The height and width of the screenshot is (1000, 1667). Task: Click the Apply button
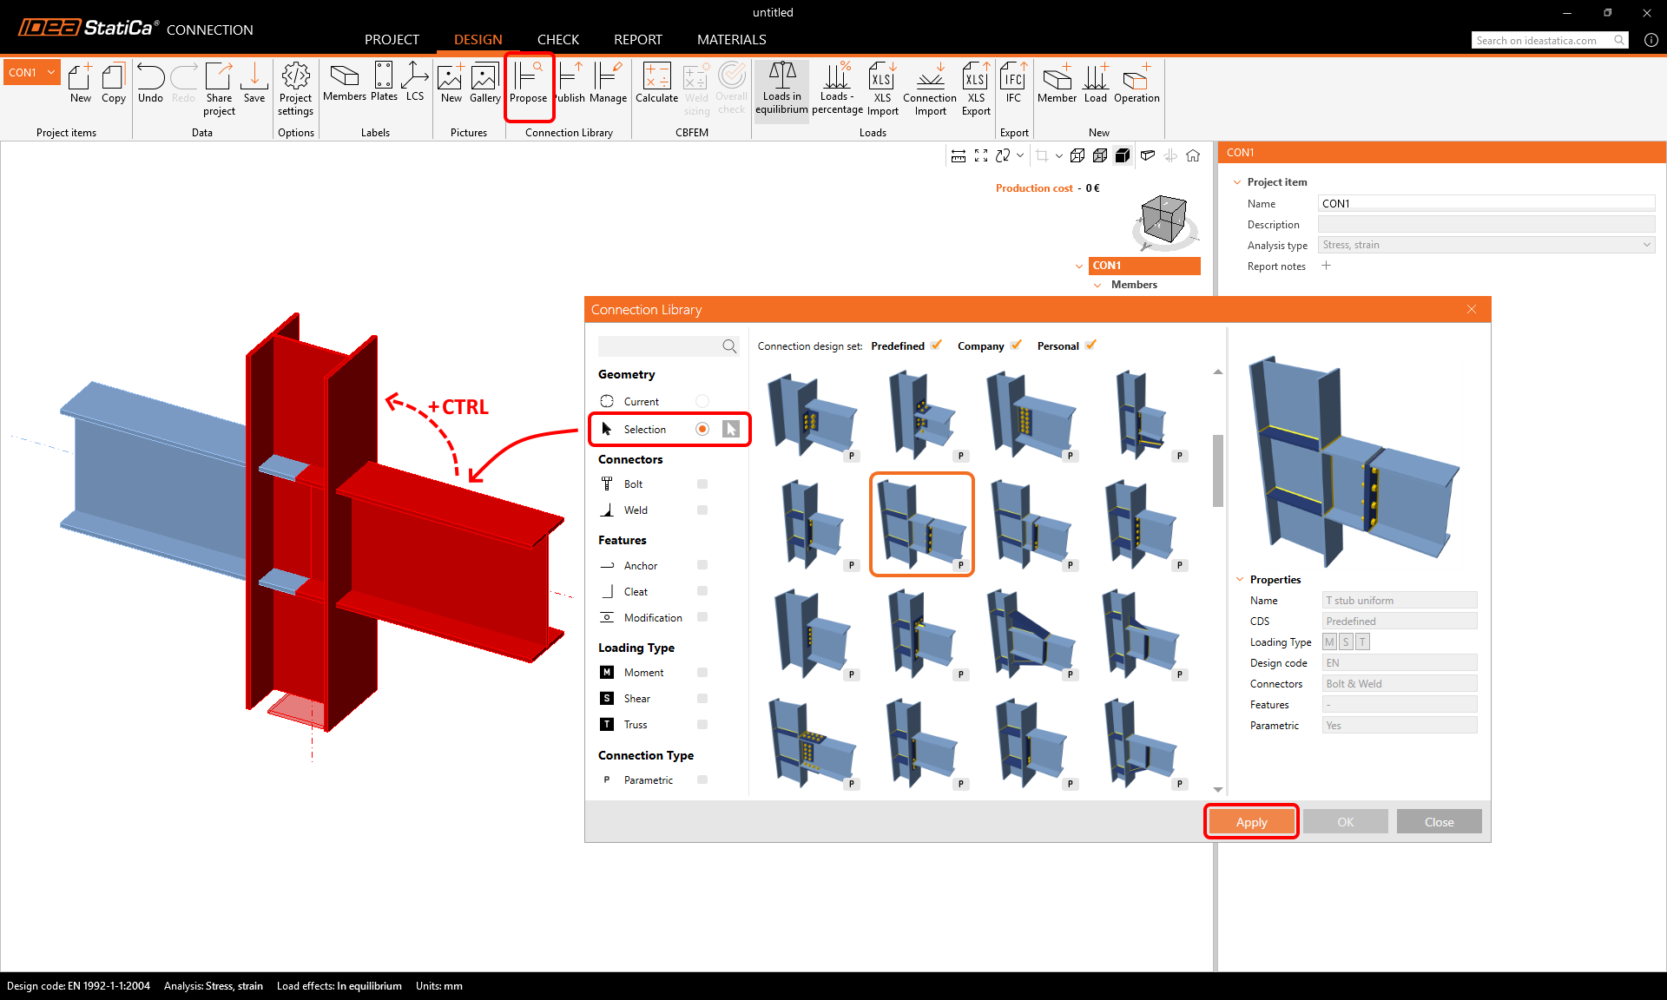(1251, 822)
